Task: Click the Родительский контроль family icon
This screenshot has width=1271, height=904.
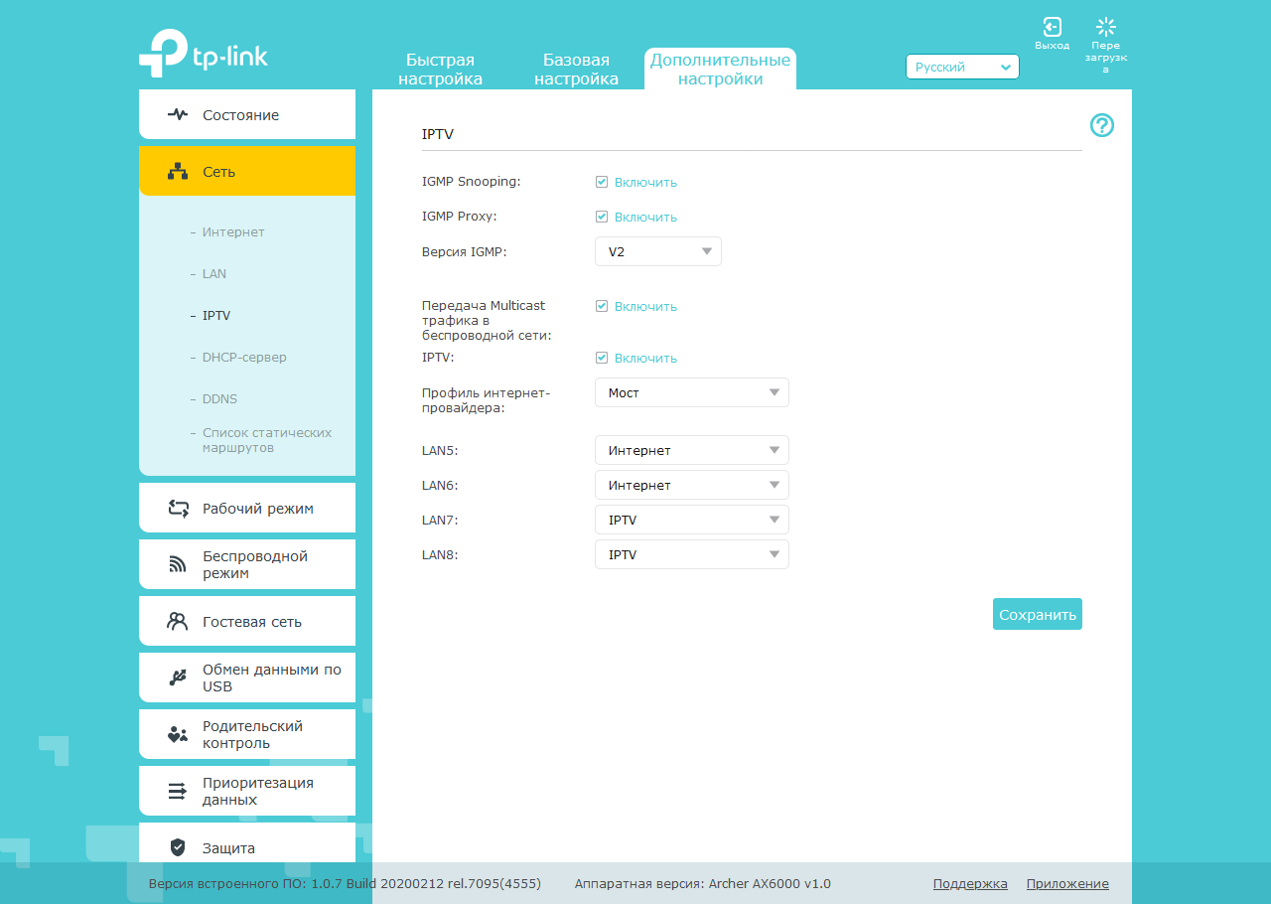Action: coord(178,734)
